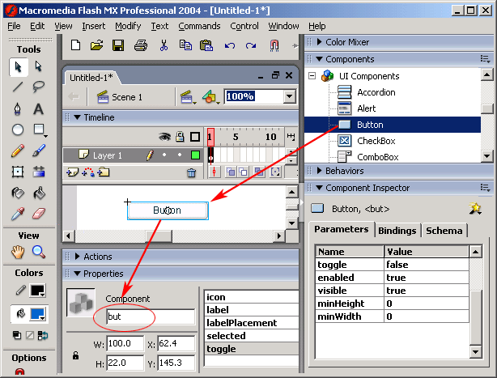Select the Fill Transform tool

coord(39,172)
